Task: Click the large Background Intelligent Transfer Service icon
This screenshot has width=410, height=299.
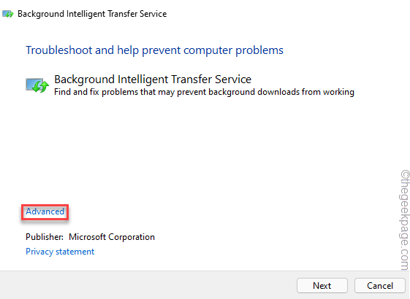Action: click(37, 85)
